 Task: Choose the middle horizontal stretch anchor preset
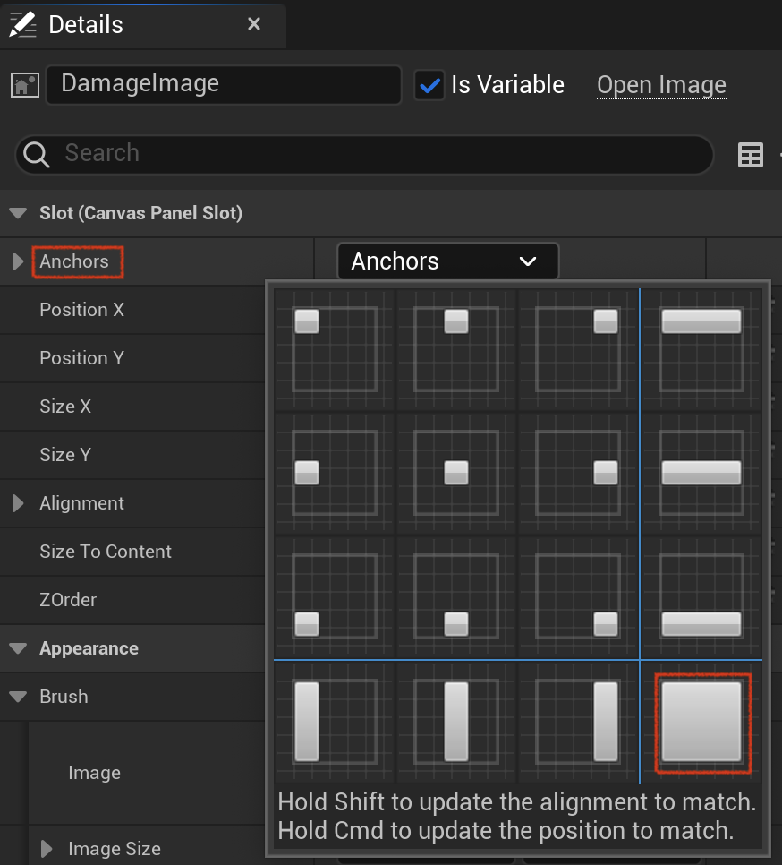(701, 473)
